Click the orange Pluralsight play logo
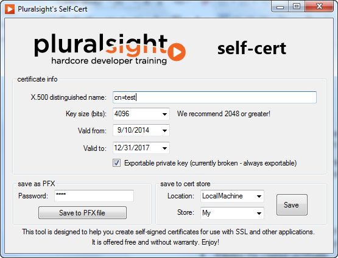Image resolution: width=338 pixels, height=258 pixels. pyautogui.click(x=177, y=52)
